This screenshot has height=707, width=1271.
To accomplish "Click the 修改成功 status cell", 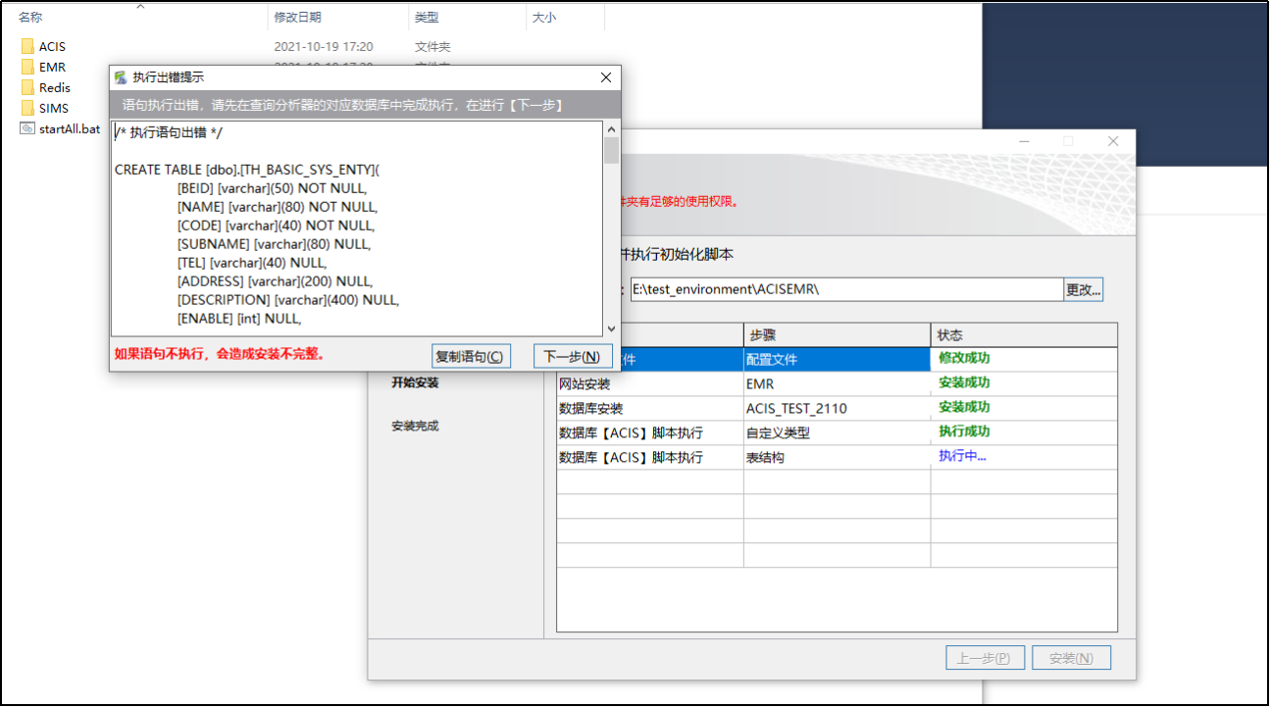I will pyautogui.click(x=1024, y=359).
